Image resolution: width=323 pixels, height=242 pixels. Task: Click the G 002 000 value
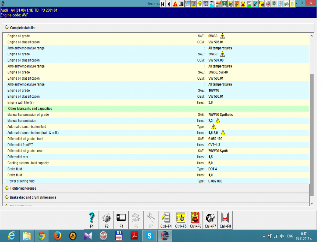click(215, 181)
